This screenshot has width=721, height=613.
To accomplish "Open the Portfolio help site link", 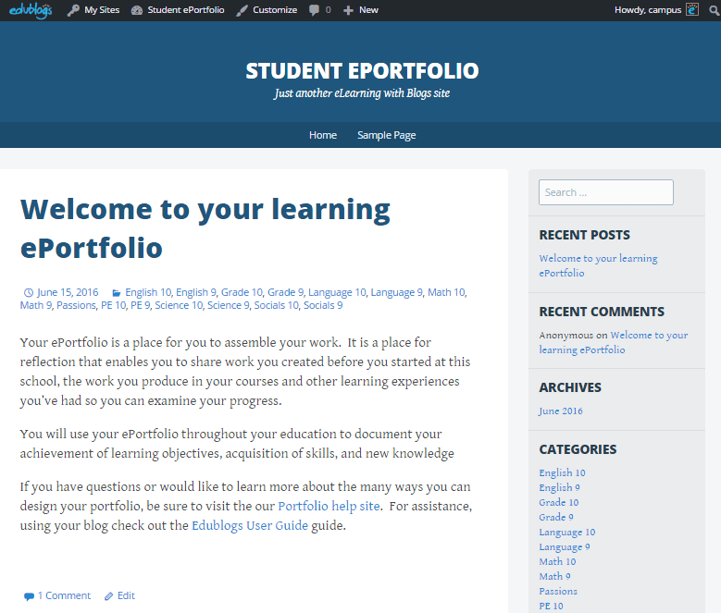I will point(329,506).
